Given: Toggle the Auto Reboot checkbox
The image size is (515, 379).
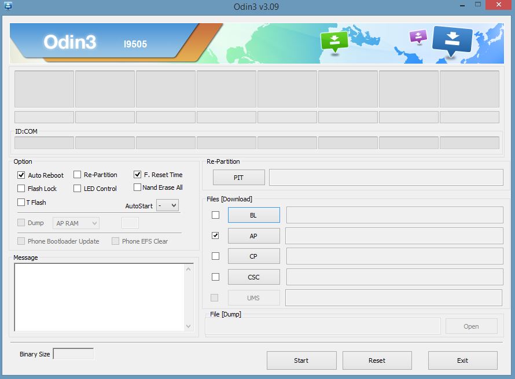Looking at the screenshot, I should tap(21, 175).
